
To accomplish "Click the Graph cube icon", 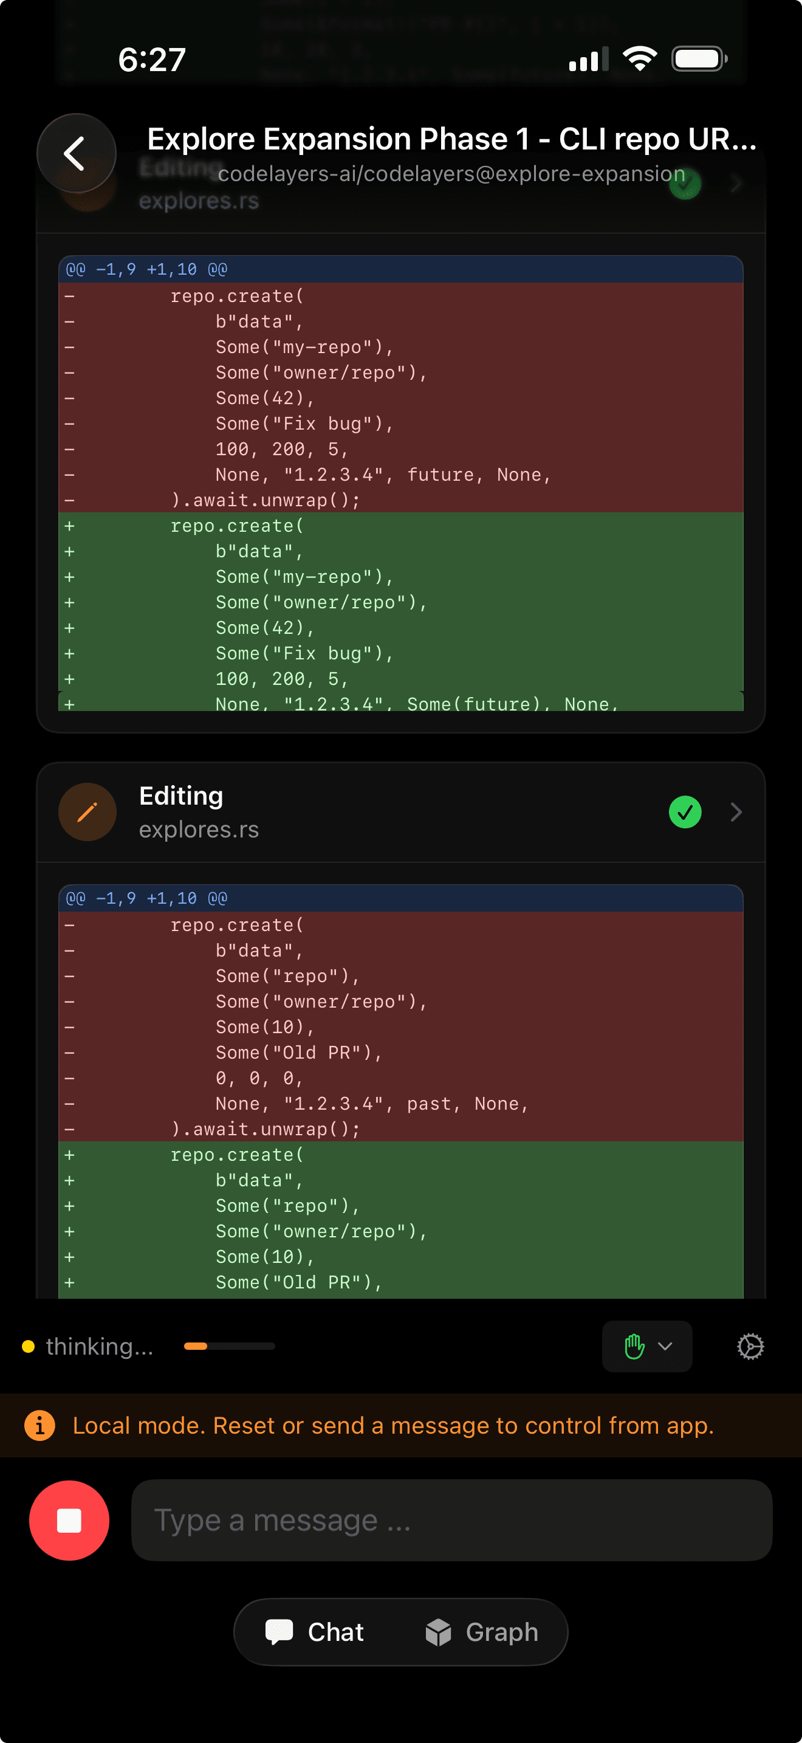I will [x=438, y=1632].
